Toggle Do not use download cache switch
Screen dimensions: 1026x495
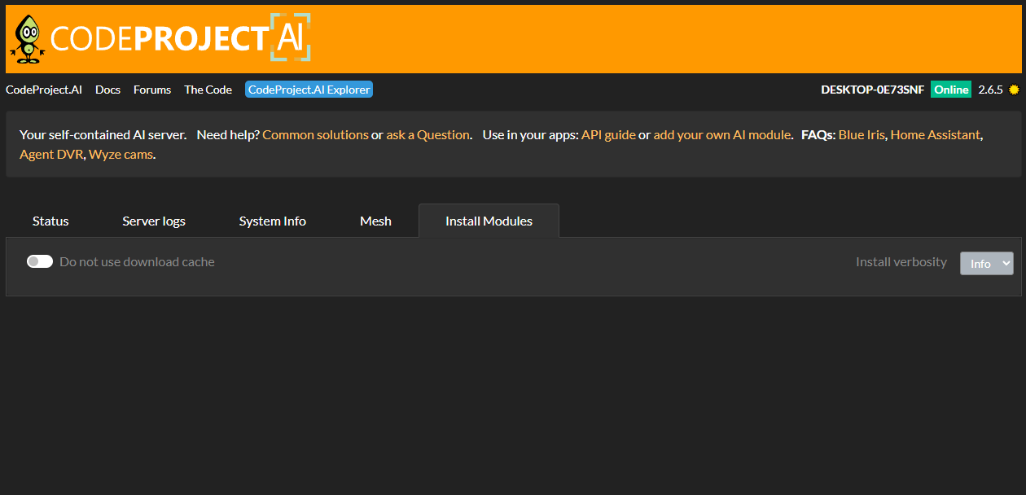[x=40, y=261]
